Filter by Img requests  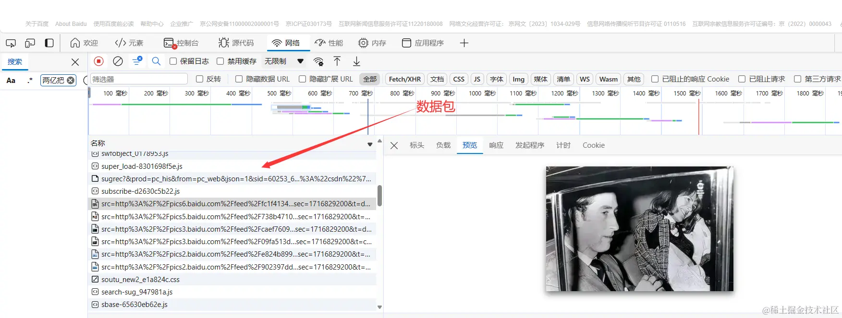(519, 79)
